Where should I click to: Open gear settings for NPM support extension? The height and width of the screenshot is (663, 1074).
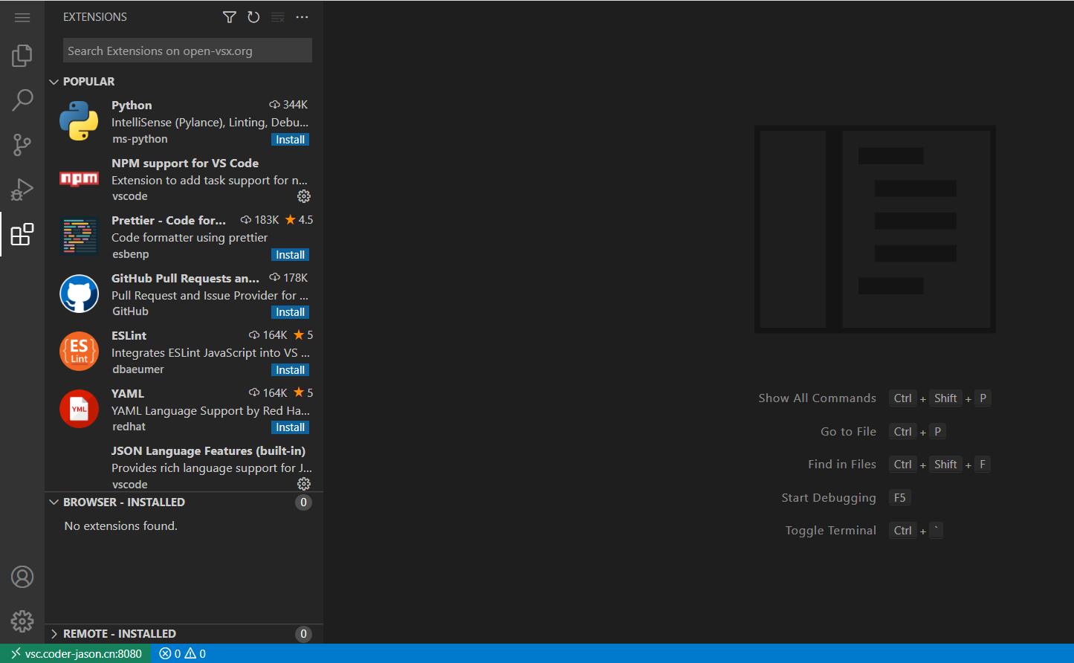coord(304,196)
